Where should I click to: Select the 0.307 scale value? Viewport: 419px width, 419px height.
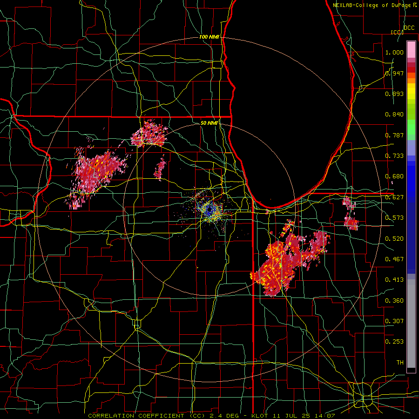click(394, 321)
